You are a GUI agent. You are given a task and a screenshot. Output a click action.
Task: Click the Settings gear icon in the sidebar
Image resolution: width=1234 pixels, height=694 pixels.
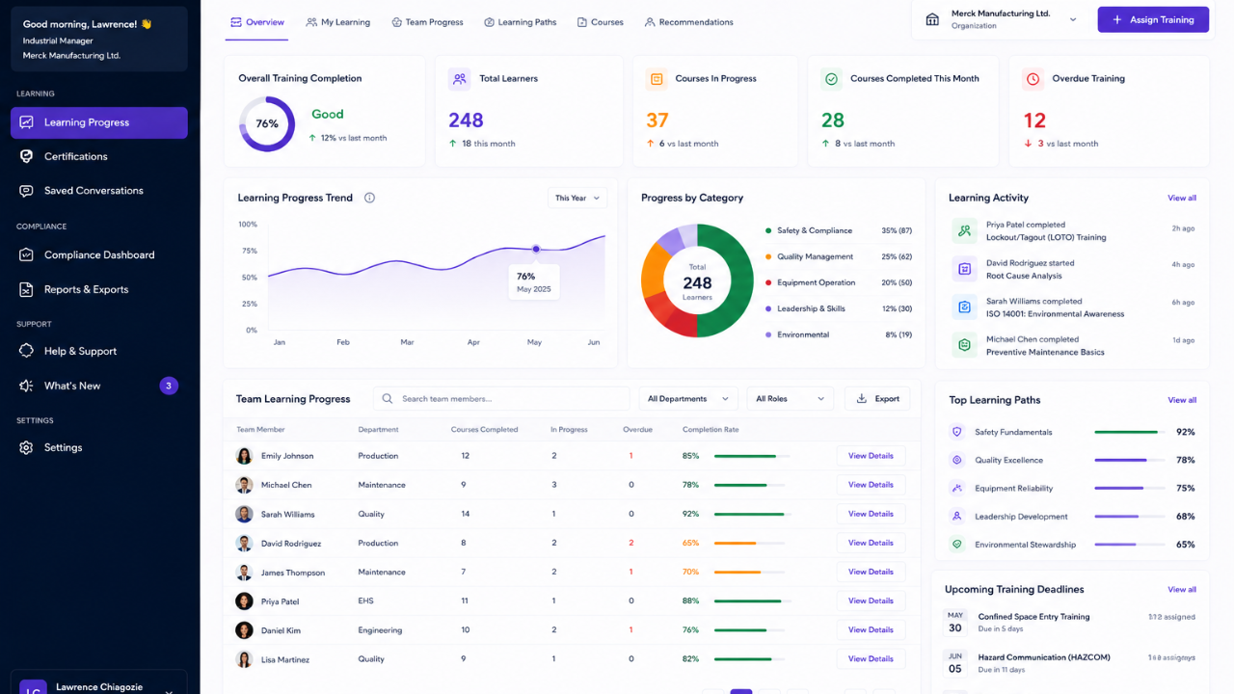pyautogui.click(x=26, y=447)
